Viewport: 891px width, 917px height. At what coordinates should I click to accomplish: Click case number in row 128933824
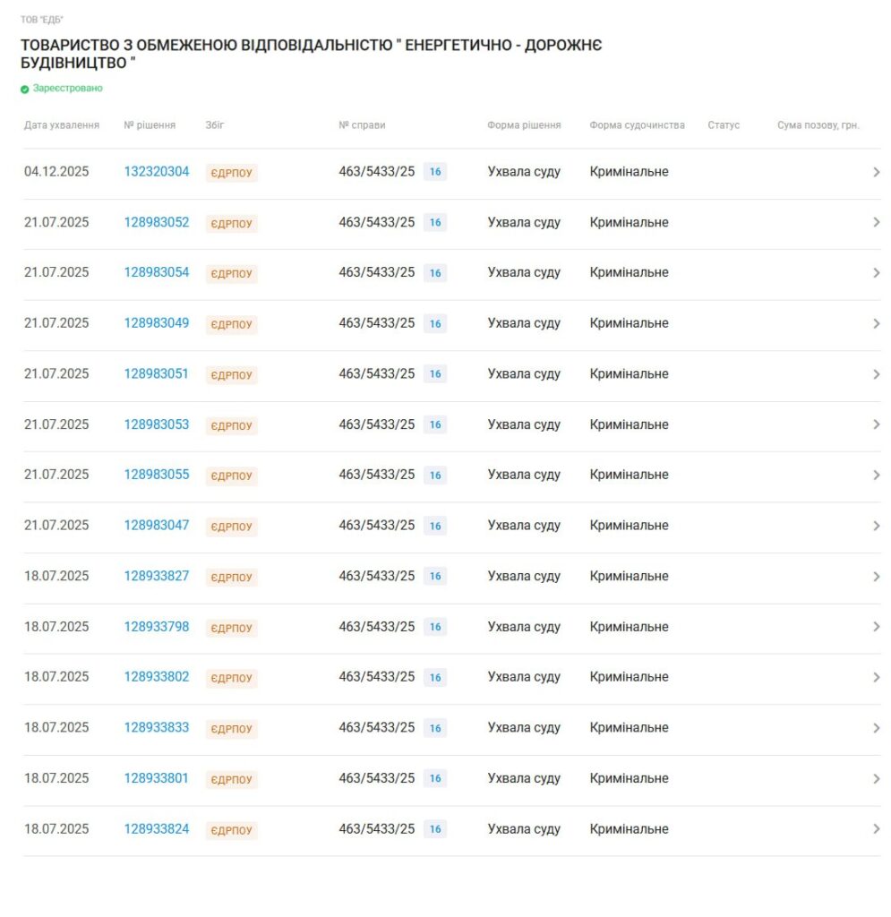pos(376,829)
